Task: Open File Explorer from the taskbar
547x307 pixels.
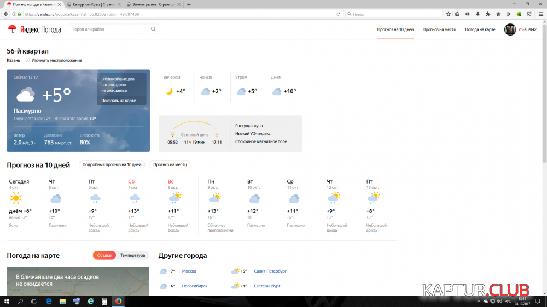Action: coord(62,301)
